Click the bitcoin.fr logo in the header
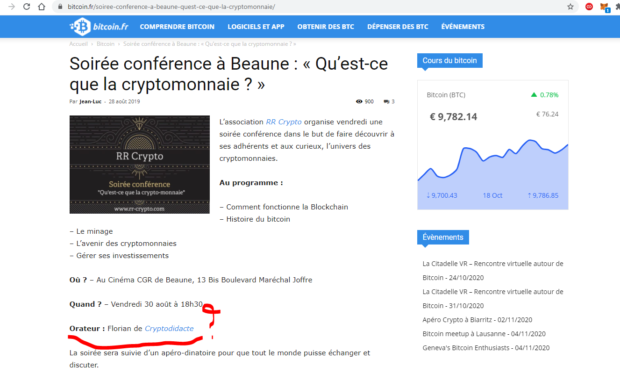This screenshot has width=620, height=374. point(99,27)
